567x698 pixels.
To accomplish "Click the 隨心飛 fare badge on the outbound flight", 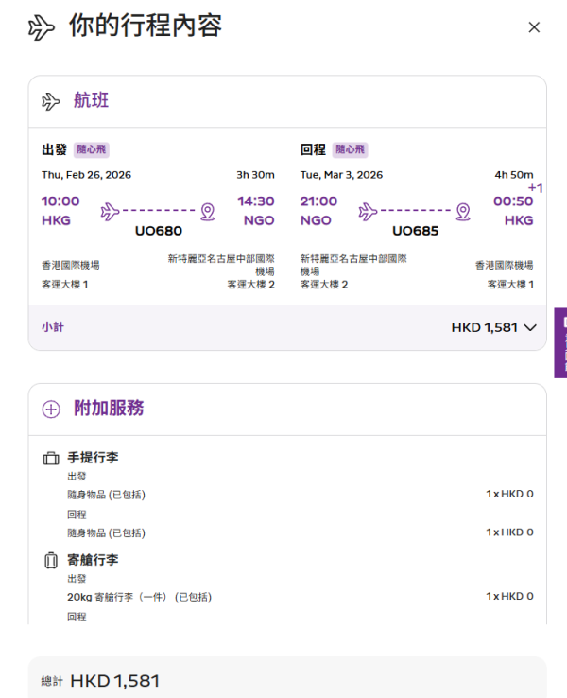I will click(x=91, y=149).
